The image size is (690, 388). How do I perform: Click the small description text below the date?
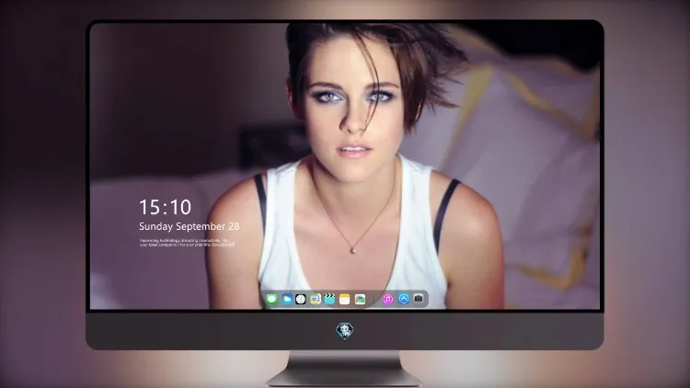[187, 243]
